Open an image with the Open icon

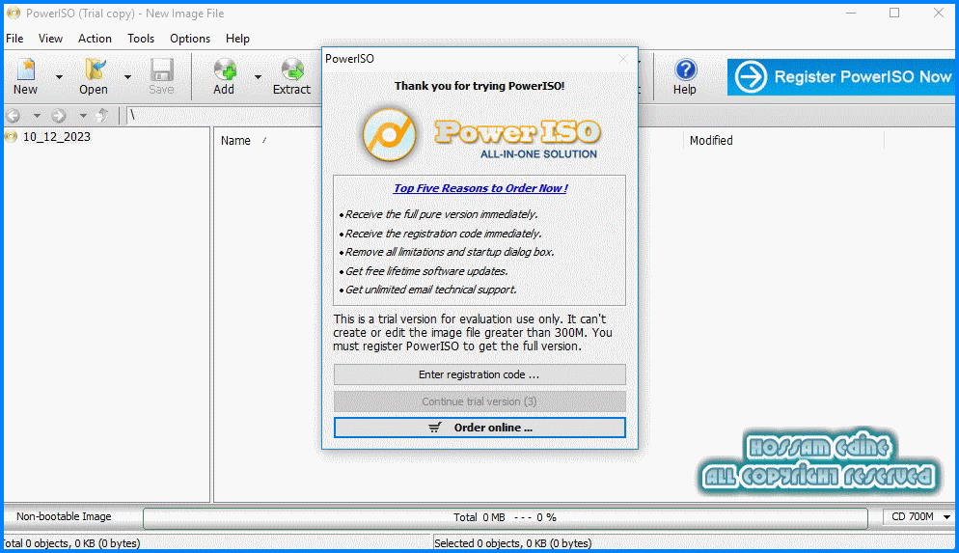coord(95,69)
